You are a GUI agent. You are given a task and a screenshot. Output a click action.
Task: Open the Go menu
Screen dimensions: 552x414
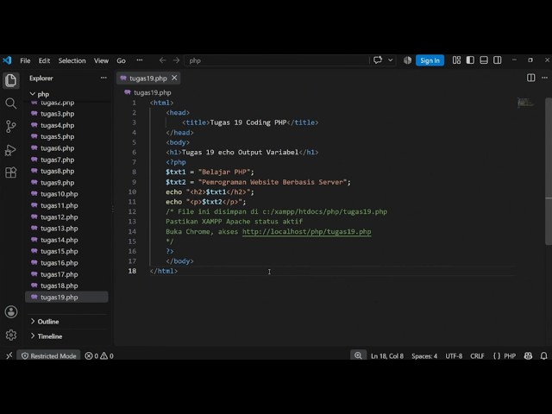(121, 60)
